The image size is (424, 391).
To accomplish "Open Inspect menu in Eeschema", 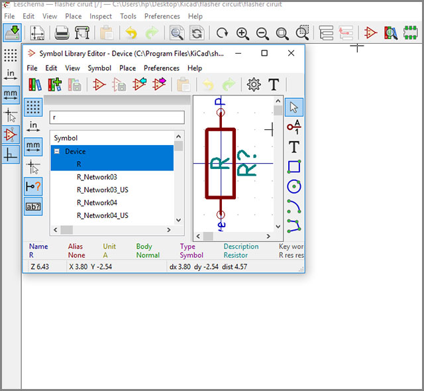I will click(100, 16).
